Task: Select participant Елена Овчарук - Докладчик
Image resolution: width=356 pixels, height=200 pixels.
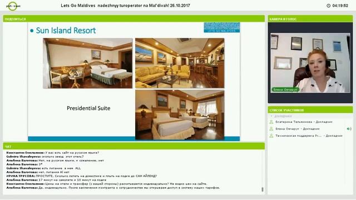Action: tap(298, 129)
